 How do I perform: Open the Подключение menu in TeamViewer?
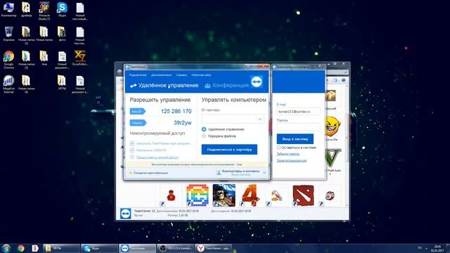[138, 75]
